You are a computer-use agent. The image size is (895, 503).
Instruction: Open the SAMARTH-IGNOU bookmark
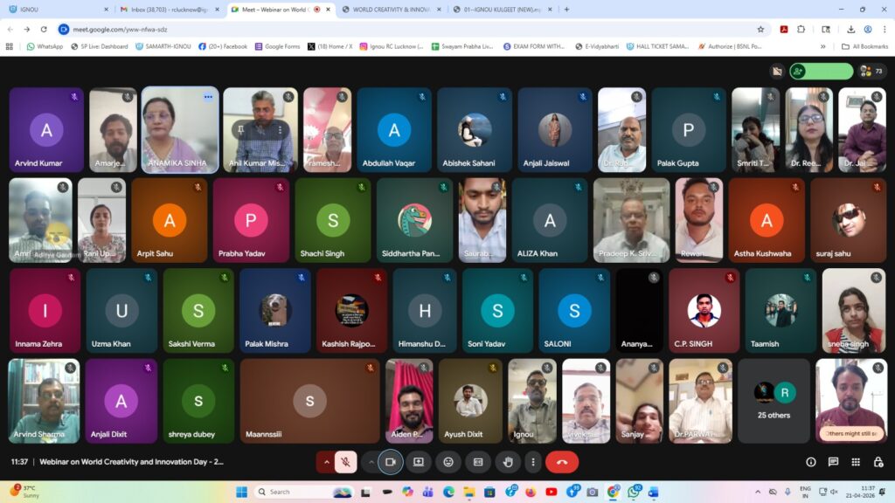pyautogui.click(x=162, y=46)
